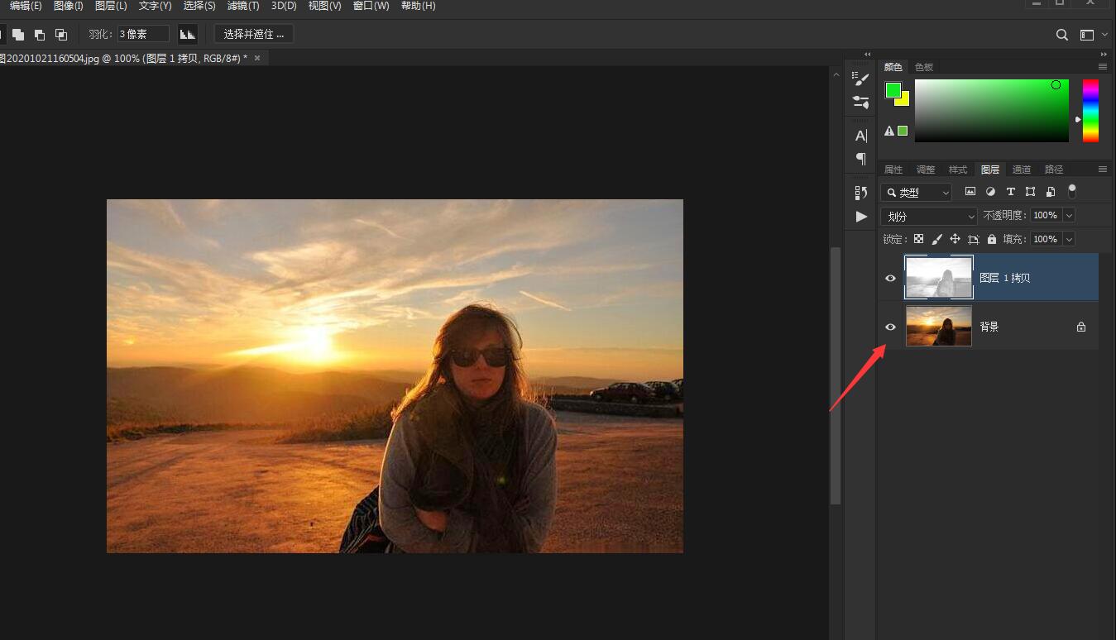Click the 选择并遮住 button
Image resolution: width=1116 pixels, height=640 pixels.
(253, 34)
